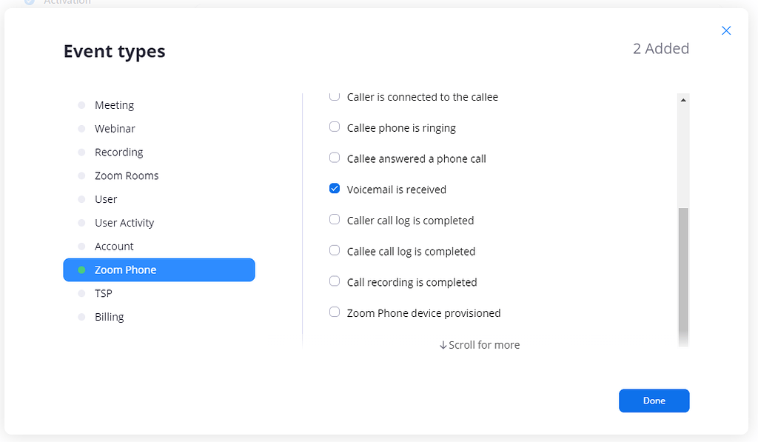Image resolution: width=758 pixels, height=442 pixels.
Task: Enable Call recording is completed
Action: tap(334, 281)
